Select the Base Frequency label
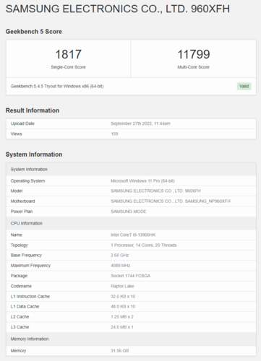Image resolution: width=261 pixels, height=361 pixels. (x=26, y=256)
